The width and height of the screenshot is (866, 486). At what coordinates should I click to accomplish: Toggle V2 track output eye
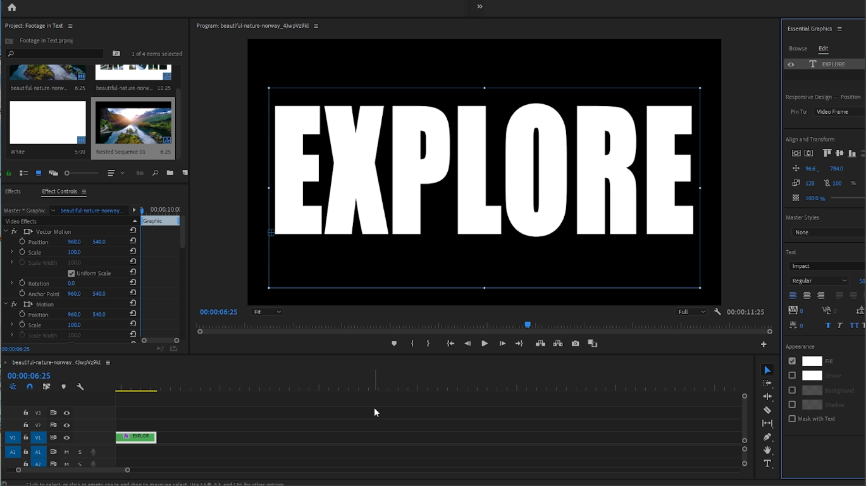[66, 425]
